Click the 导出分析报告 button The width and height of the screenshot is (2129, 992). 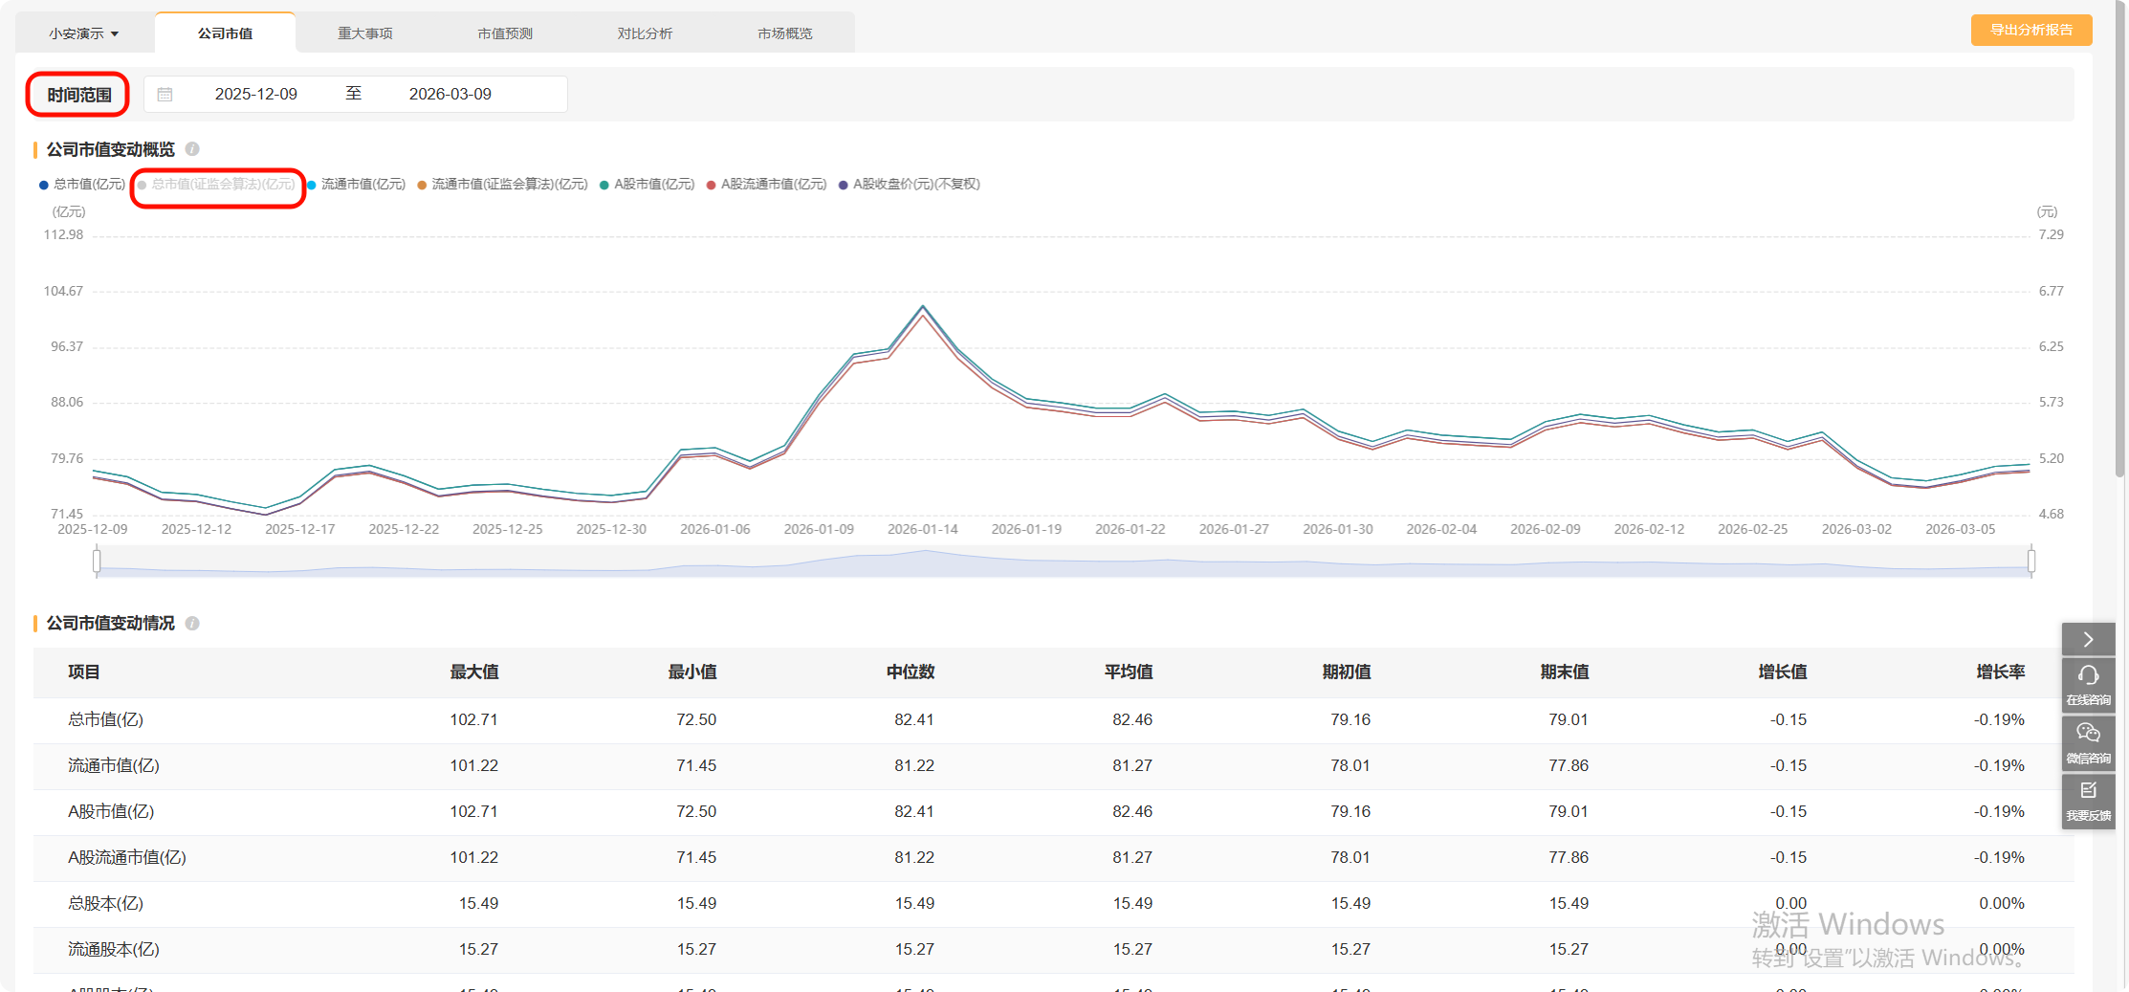point(2030,31)
